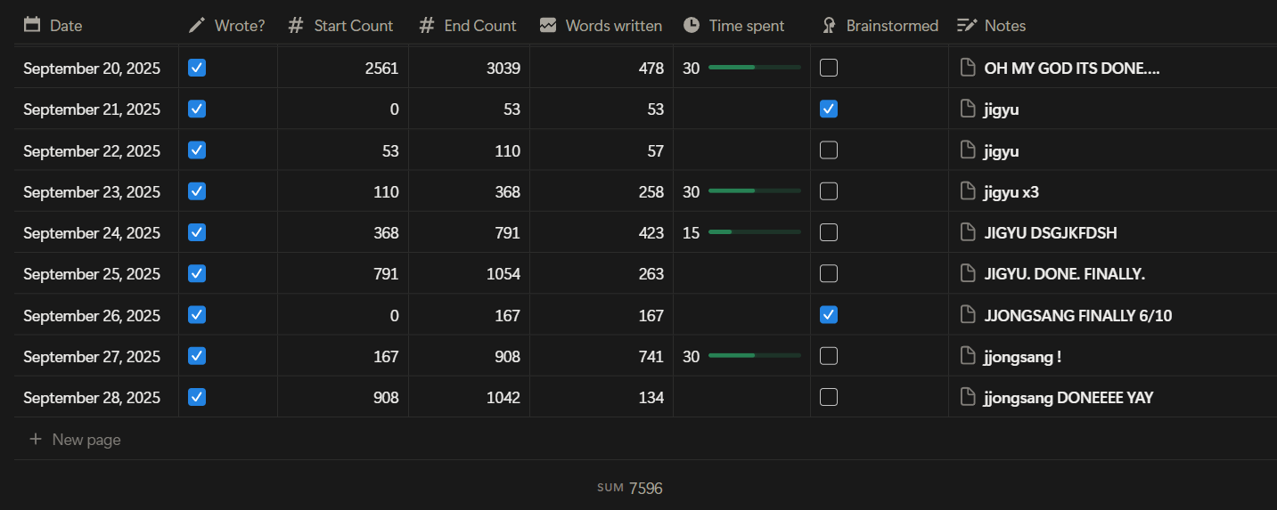Click the chart icon beside Words written
The height and width of the screenshot is (510, 1277).
548,26
